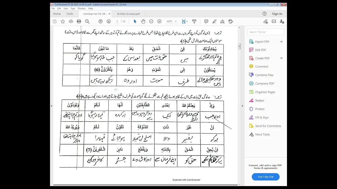337x189 pixels.
Task: Open the fit page options dropdown arrow
Action: (x=187, y=22)
